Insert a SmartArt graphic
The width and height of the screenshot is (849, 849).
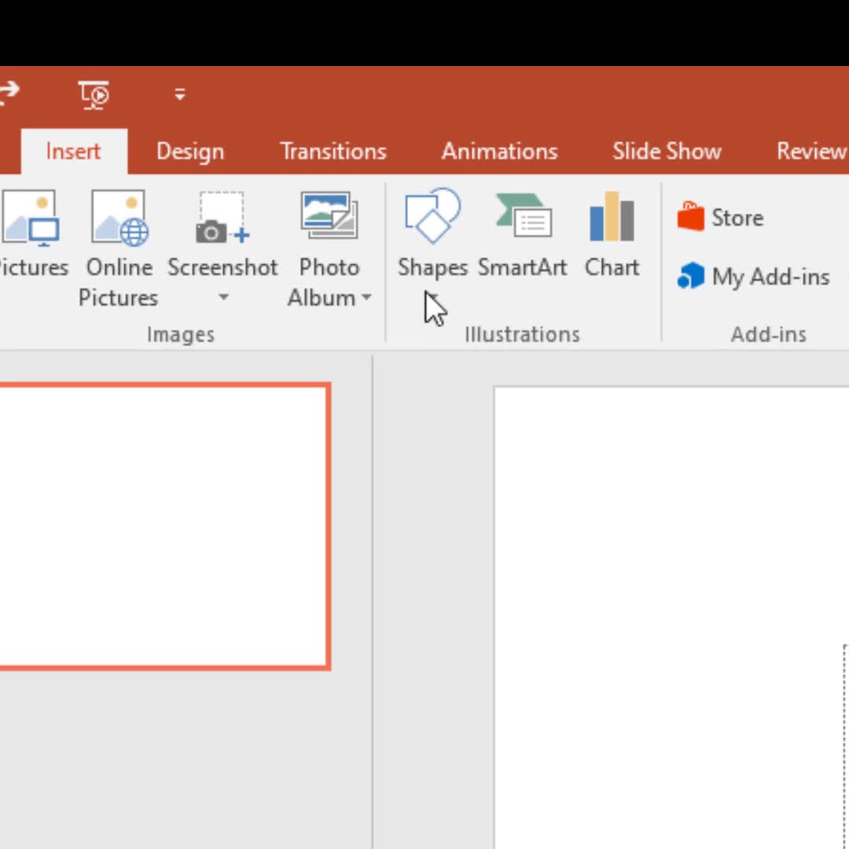pos(523,235)
